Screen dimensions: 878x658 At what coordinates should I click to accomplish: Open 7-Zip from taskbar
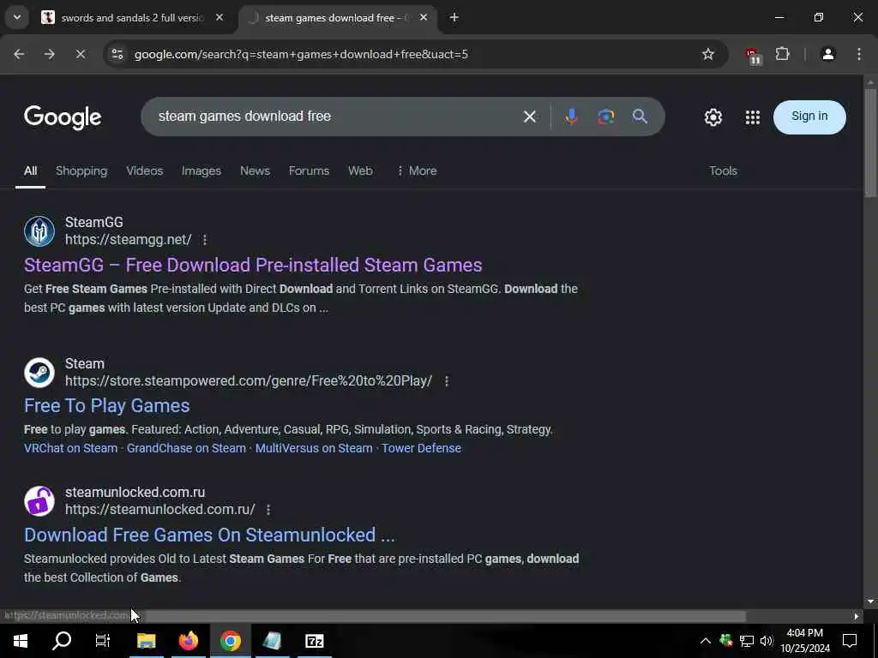[314, 641]
